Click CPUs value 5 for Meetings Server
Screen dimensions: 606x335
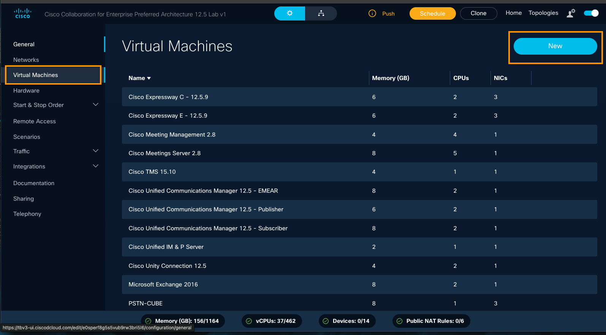(x=455, y=153)
